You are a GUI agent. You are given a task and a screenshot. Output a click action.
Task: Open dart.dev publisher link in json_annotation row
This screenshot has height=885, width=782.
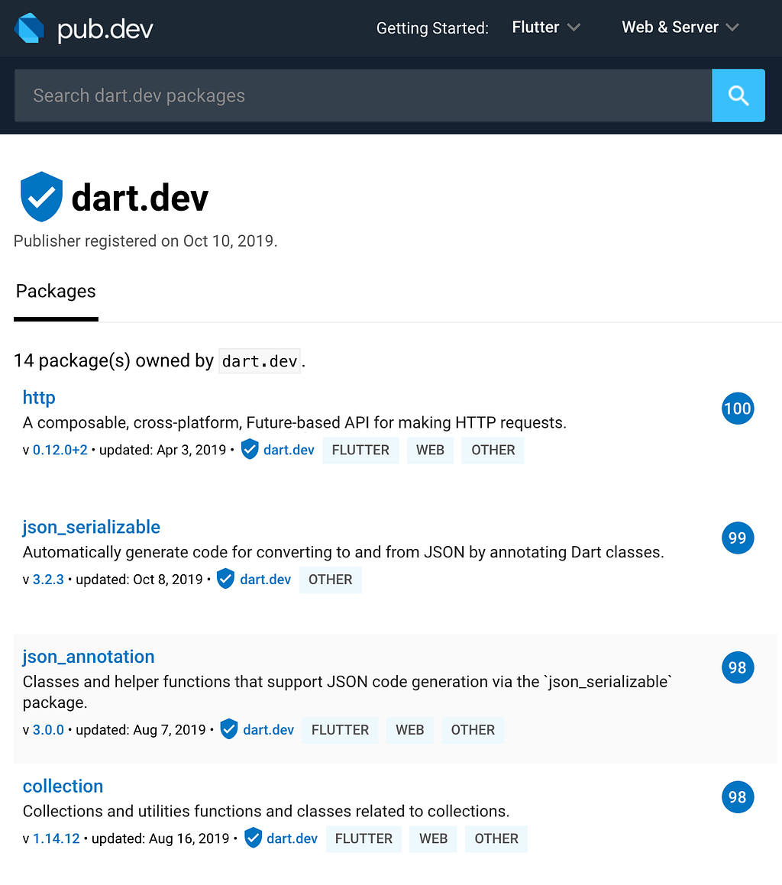pos(268,730)
